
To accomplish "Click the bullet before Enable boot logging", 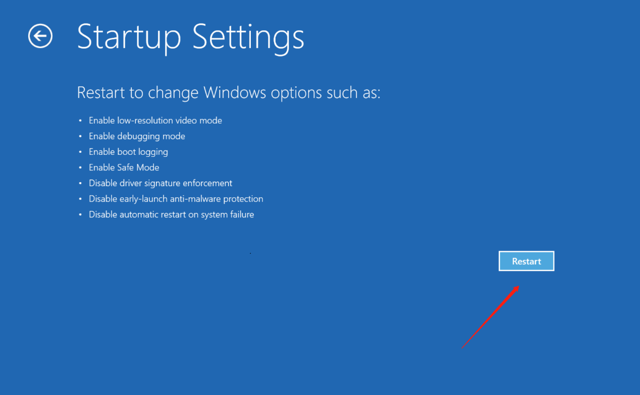I will point(80,152).
